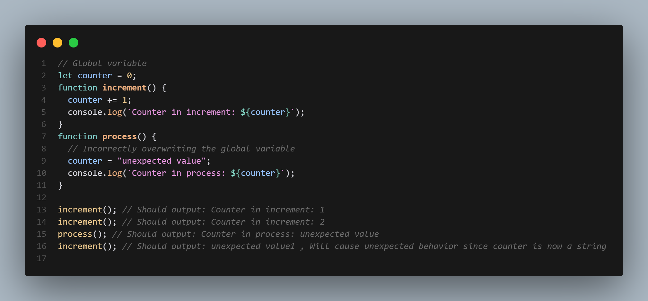Click "increment" in its function declaration
This screenshot has width=648, height=301.
[x=124, y=88]
